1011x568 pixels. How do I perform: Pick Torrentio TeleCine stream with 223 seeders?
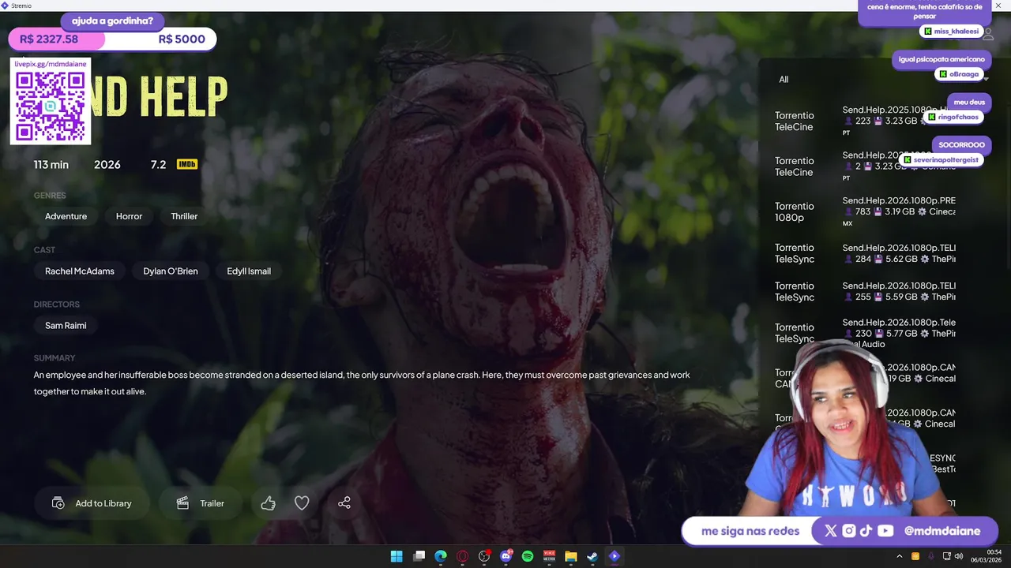(865, 121)
